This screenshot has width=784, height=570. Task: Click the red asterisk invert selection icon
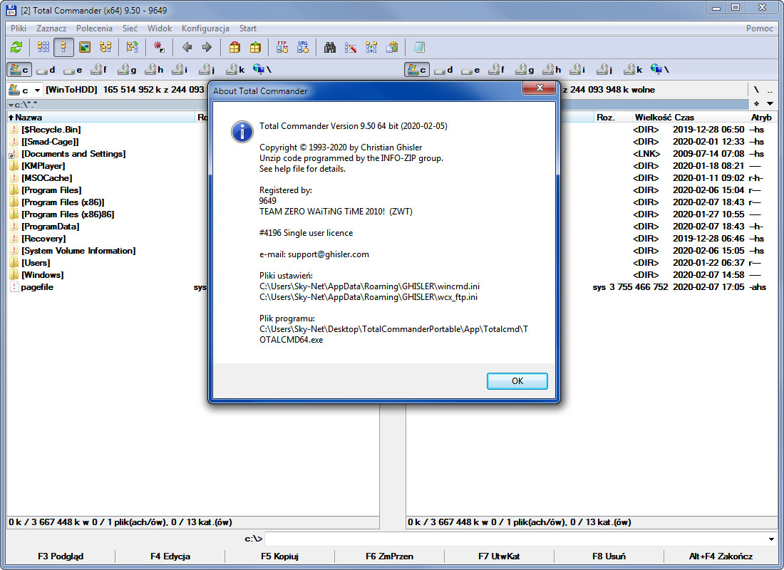click(159, 48)
